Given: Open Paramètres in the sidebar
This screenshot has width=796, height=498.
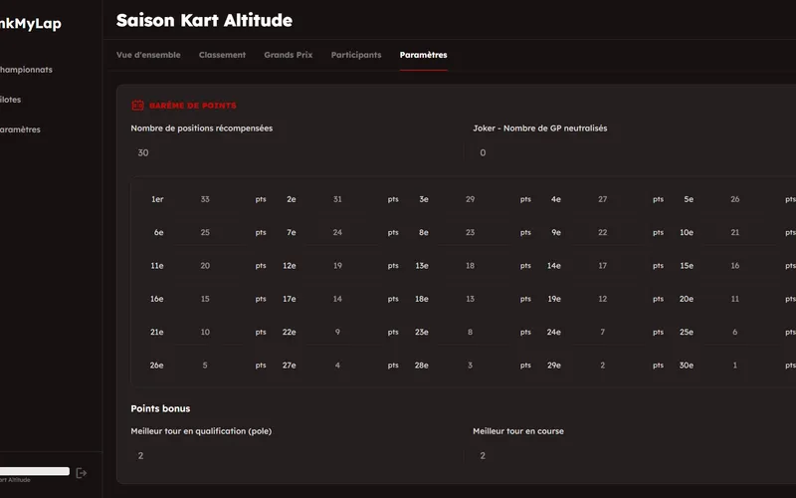Looking at the screenshot, I should point(22,129).
